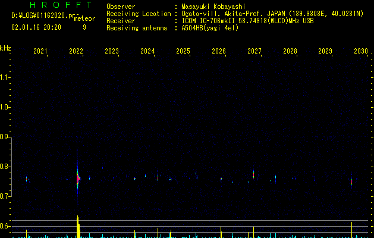Click the HROFFT title text
Image resolution: width=374 pixels, height=238 pixels.
[x=61, y=5]
